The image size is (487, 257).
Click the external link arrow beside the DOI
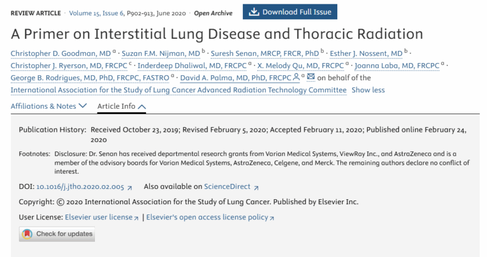pyautogui.click(x=130, y=188)
